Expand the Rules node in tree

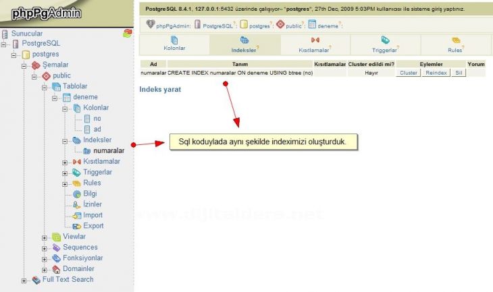65,184
